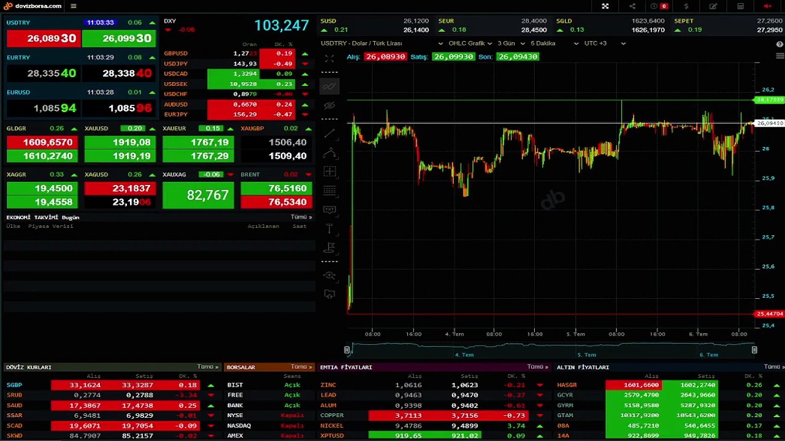
Task: Open the chart help question mark icon
Action: tap(780, 45)
